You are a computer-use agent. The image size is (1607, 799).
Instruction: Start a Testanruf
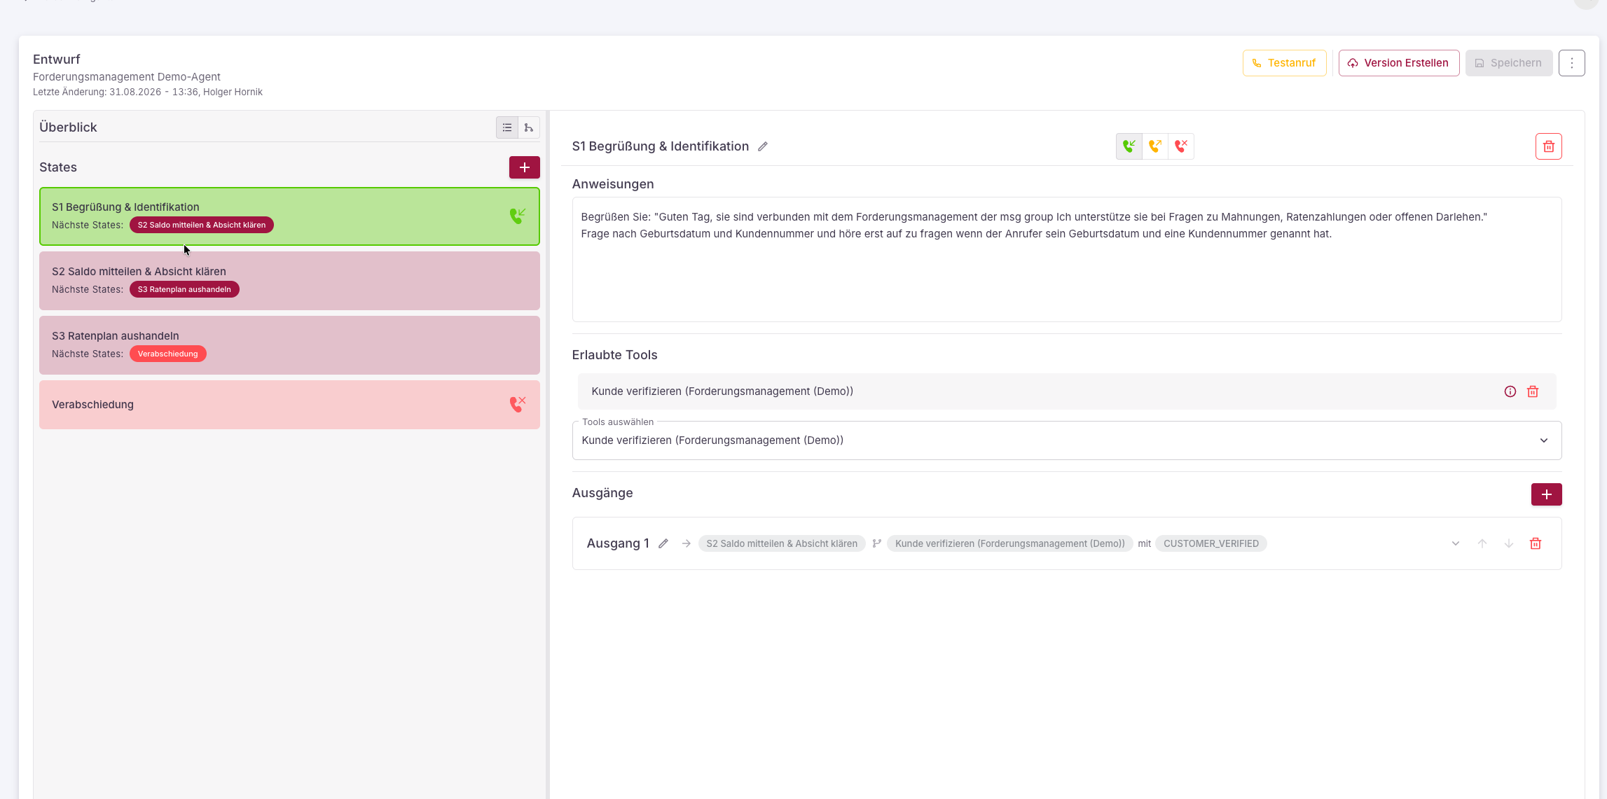click(x=1284, y=63)
